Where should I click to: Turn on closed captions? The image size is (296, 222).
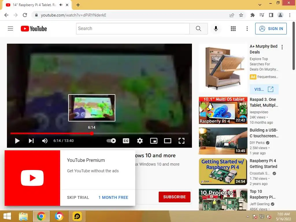pyautogui.click(x=126, y=141)
